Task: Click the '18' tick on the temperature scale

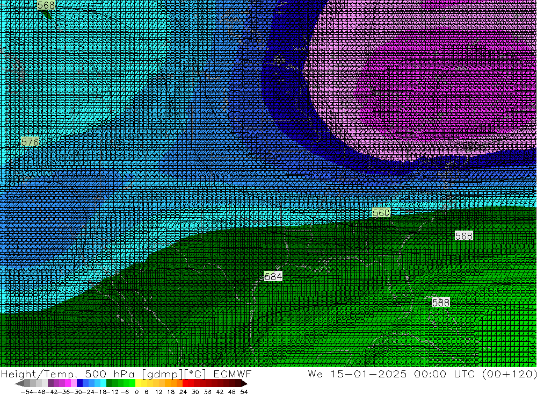Action: click(171, 392)
